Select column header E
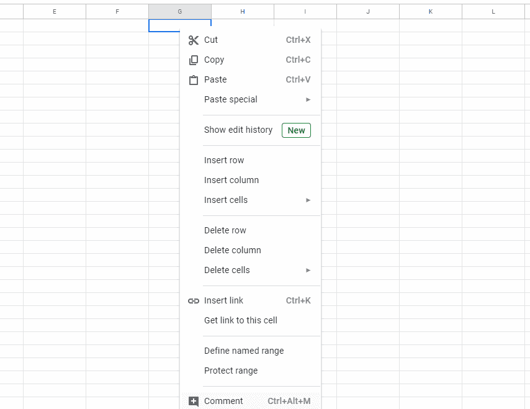 [55, 12]
